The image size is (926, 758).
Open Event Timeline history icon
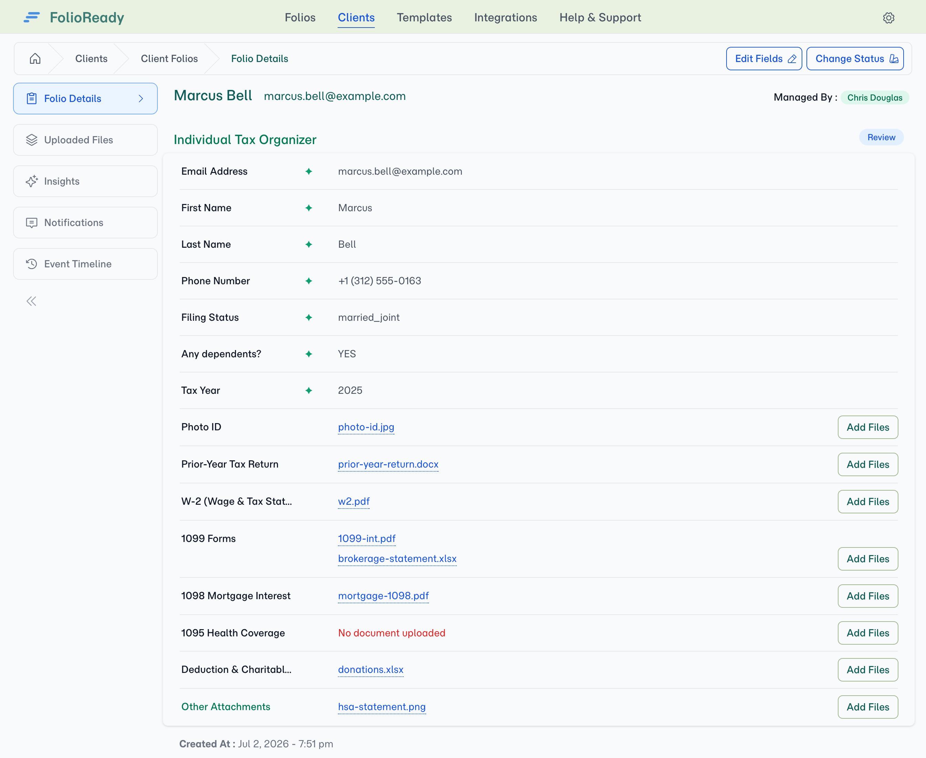tap(31, 264)
